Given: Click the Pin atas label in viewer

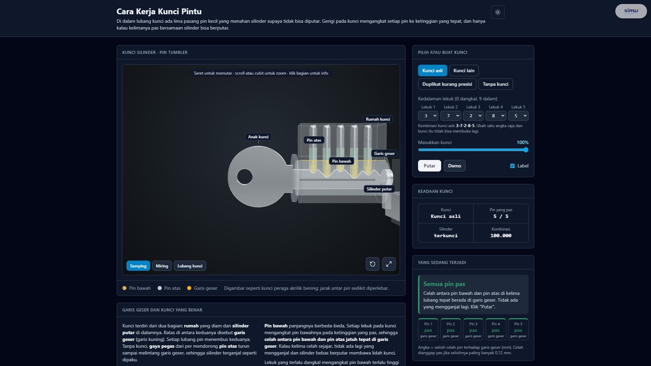Looking at the screenshot, I should [x=314, y=140].
